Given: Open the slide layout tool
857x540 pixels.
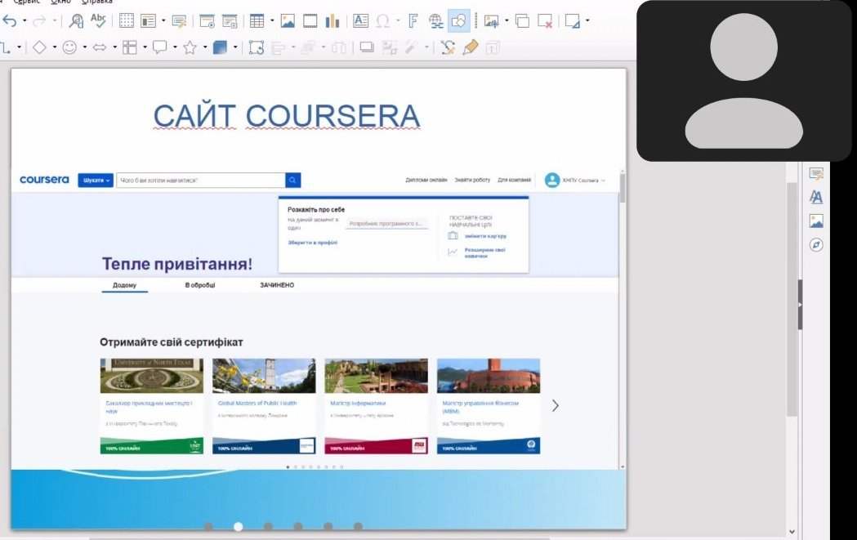Looking at the screenshot, I should 572,21.
